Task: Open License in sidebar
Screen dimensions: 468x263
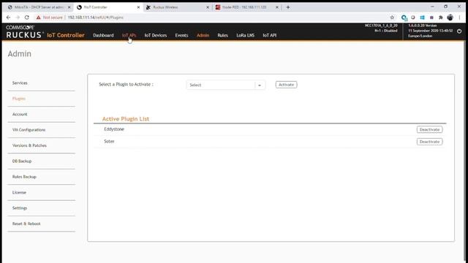Action: [19, 192]
